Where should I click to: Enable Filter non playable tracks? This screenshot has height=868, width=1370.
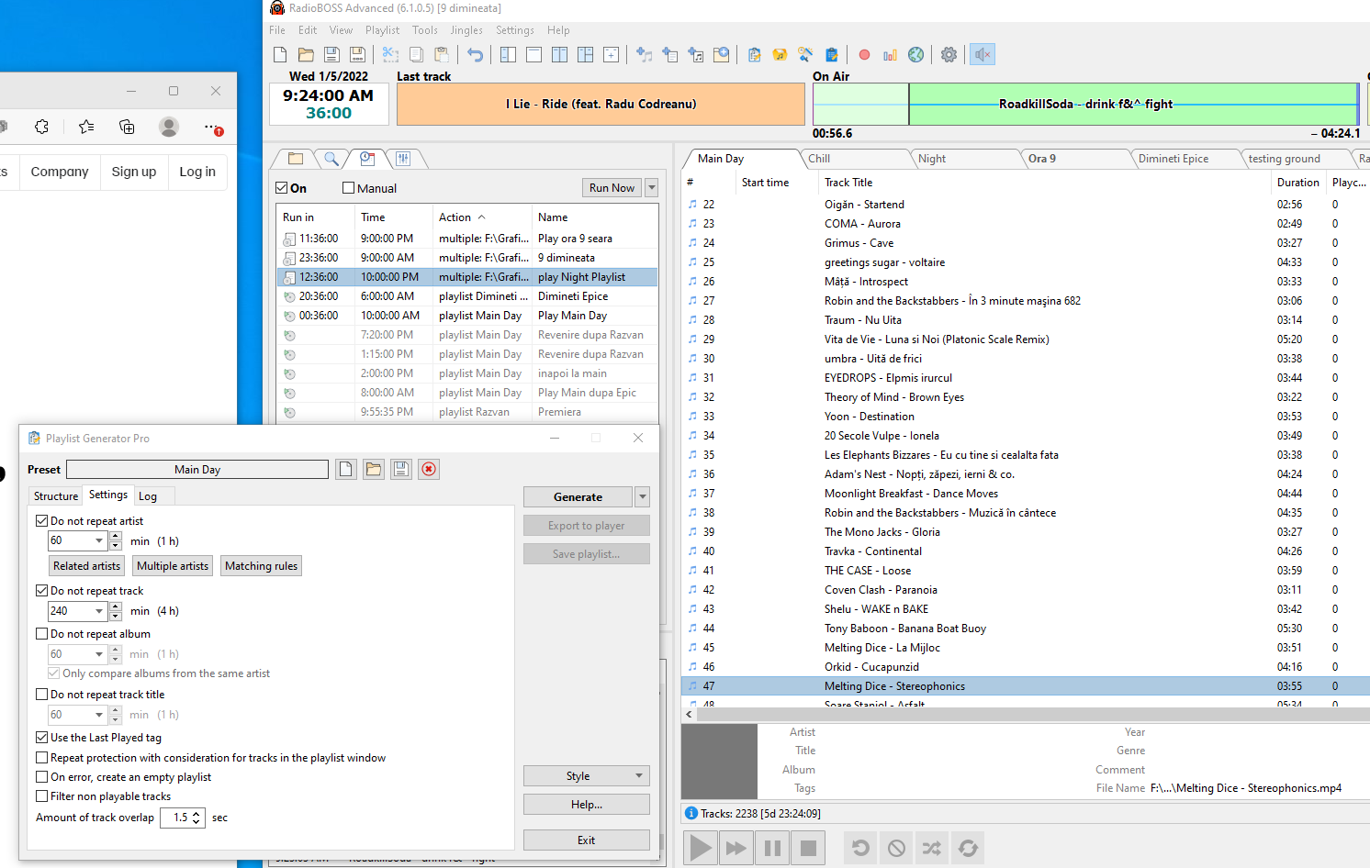coord(42,796)
